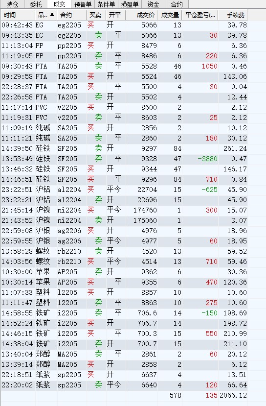Click fee 211.10 in the 铁矿 row
Viewport: 266px width, 406px height.
click(235, 344)
